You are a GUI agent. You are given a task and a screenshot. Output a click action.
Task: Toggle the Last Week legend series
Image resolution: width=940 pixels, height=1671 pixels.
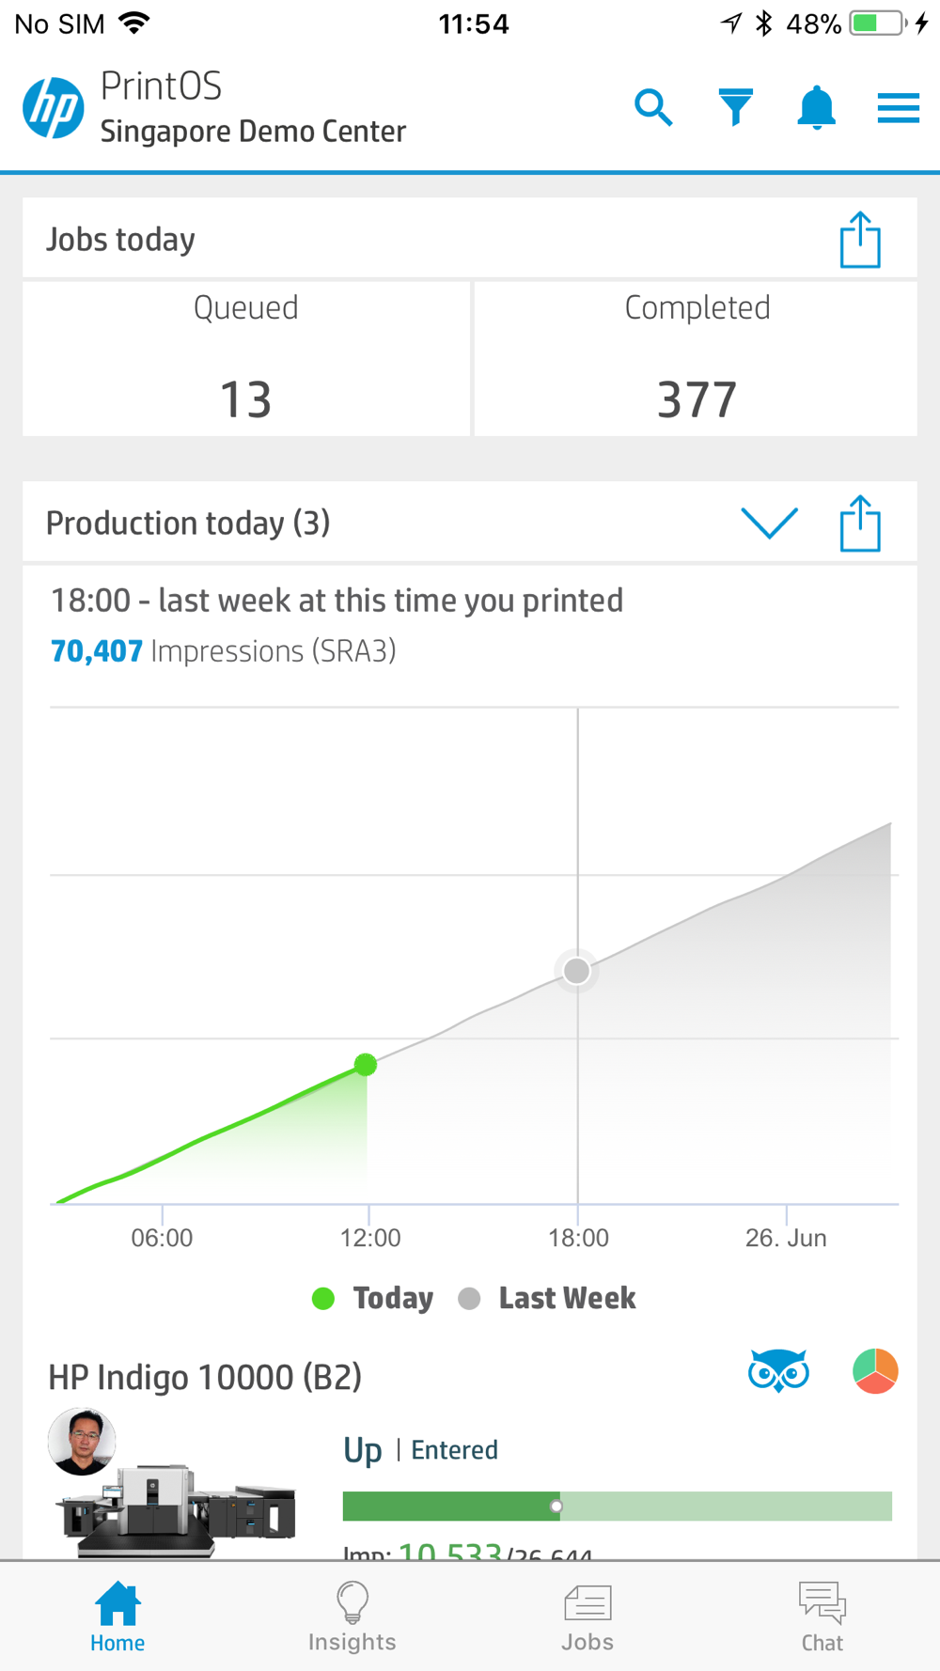[548, 1299]
